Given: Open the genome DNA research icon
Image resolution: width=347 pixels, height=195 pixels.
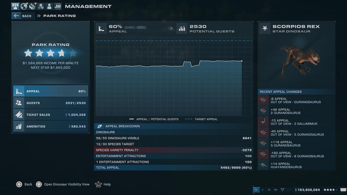Looking at the screenshot, I should click(32, 6).
